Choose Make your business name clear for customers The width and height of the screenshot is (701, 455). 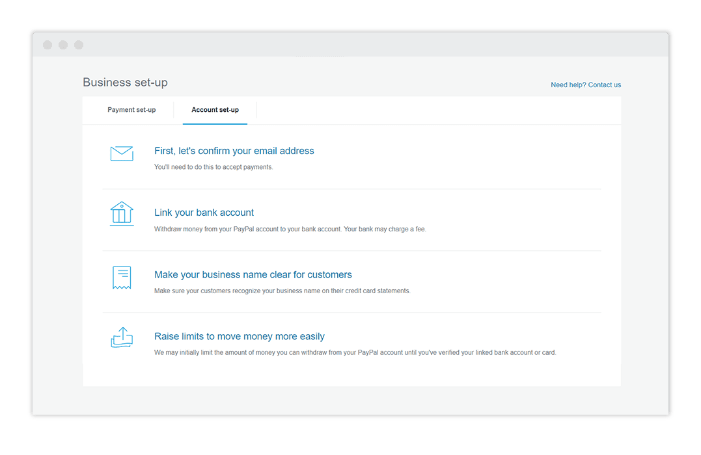pyautogui.click(x=253, y=274)
